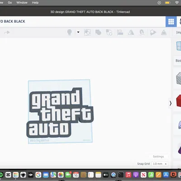181x181 pixels.
Task: Open App Store from the dock
Action: [166, 175]
